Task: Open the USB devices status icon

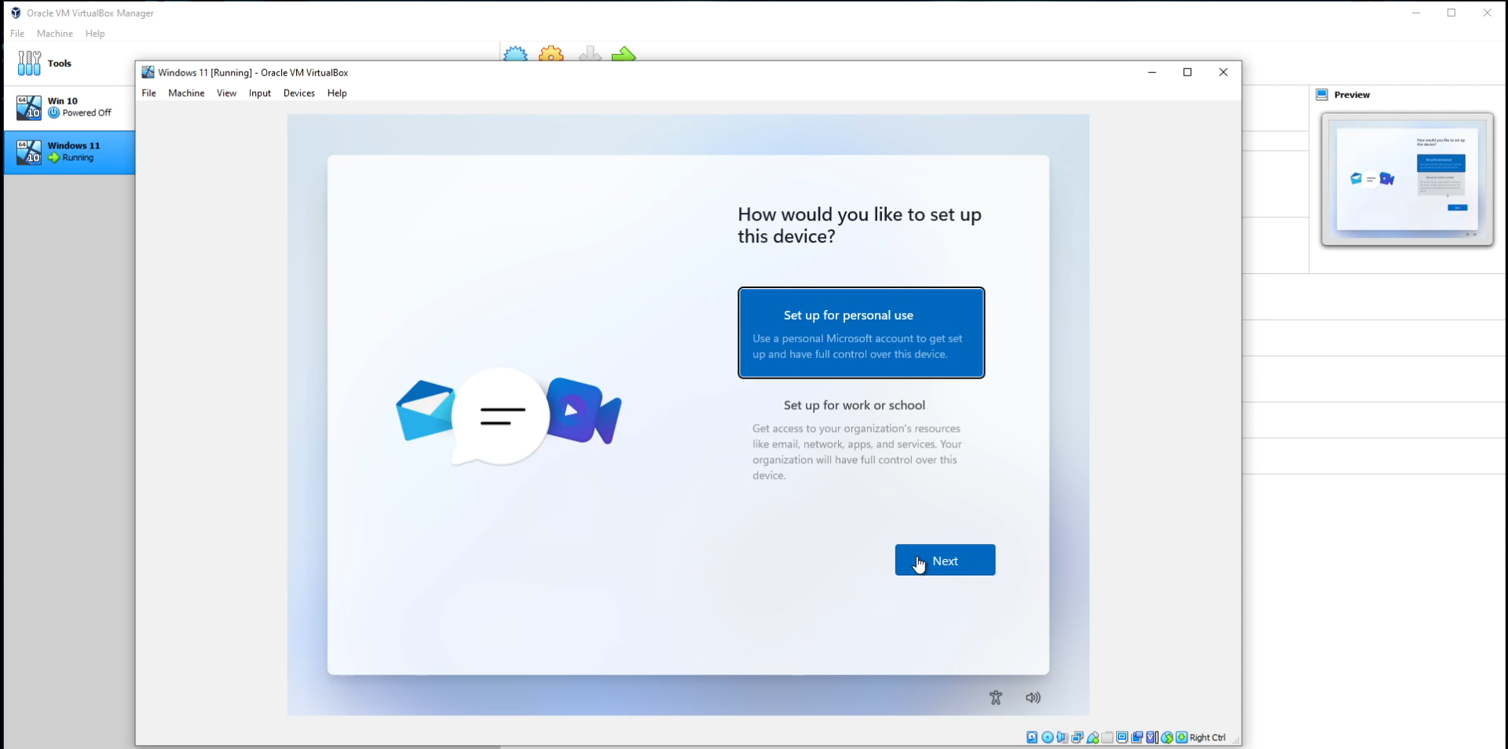Action: [x=1093, y=737]
